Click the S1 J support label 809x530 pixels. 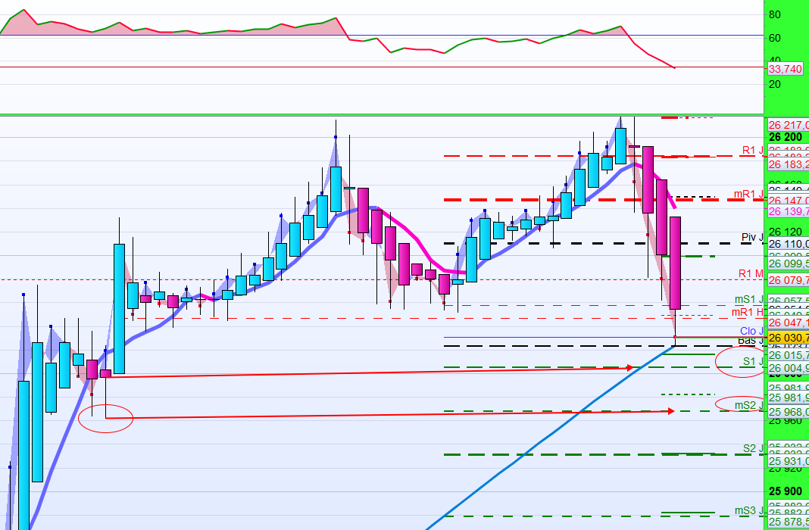point(753,362)
